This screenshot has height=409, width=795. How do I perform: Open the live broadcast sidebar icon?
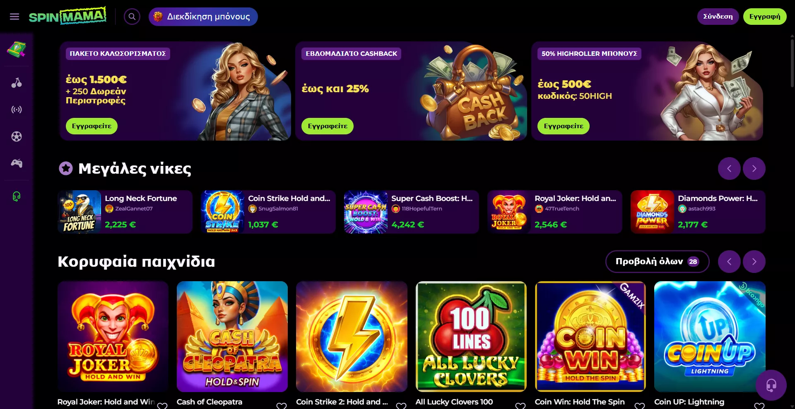pos(17,110)
